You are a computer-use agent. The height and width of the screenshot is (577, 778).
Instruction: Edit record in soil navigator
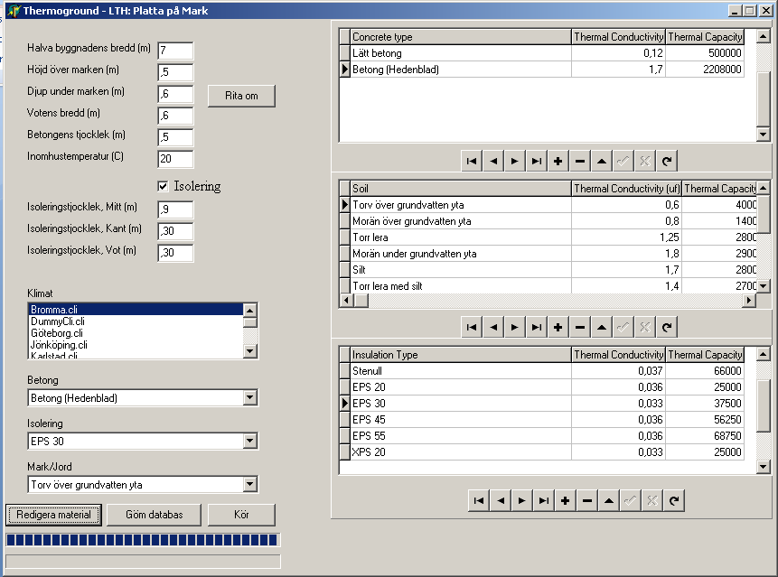coord(602,327)
